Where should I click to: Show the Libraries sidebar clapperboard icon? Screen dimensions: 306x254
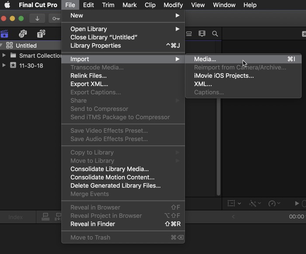coord(4,34)
